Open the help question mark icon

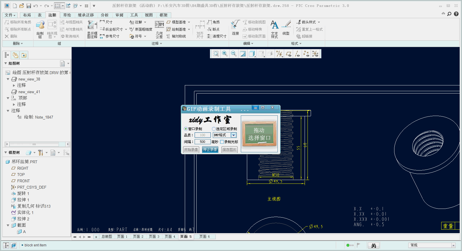pos(456,14)
